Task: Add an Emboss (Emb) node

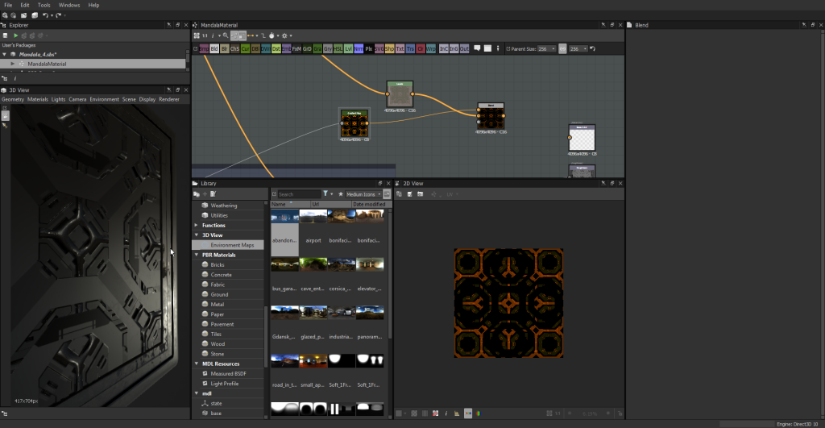Action: 286,49
